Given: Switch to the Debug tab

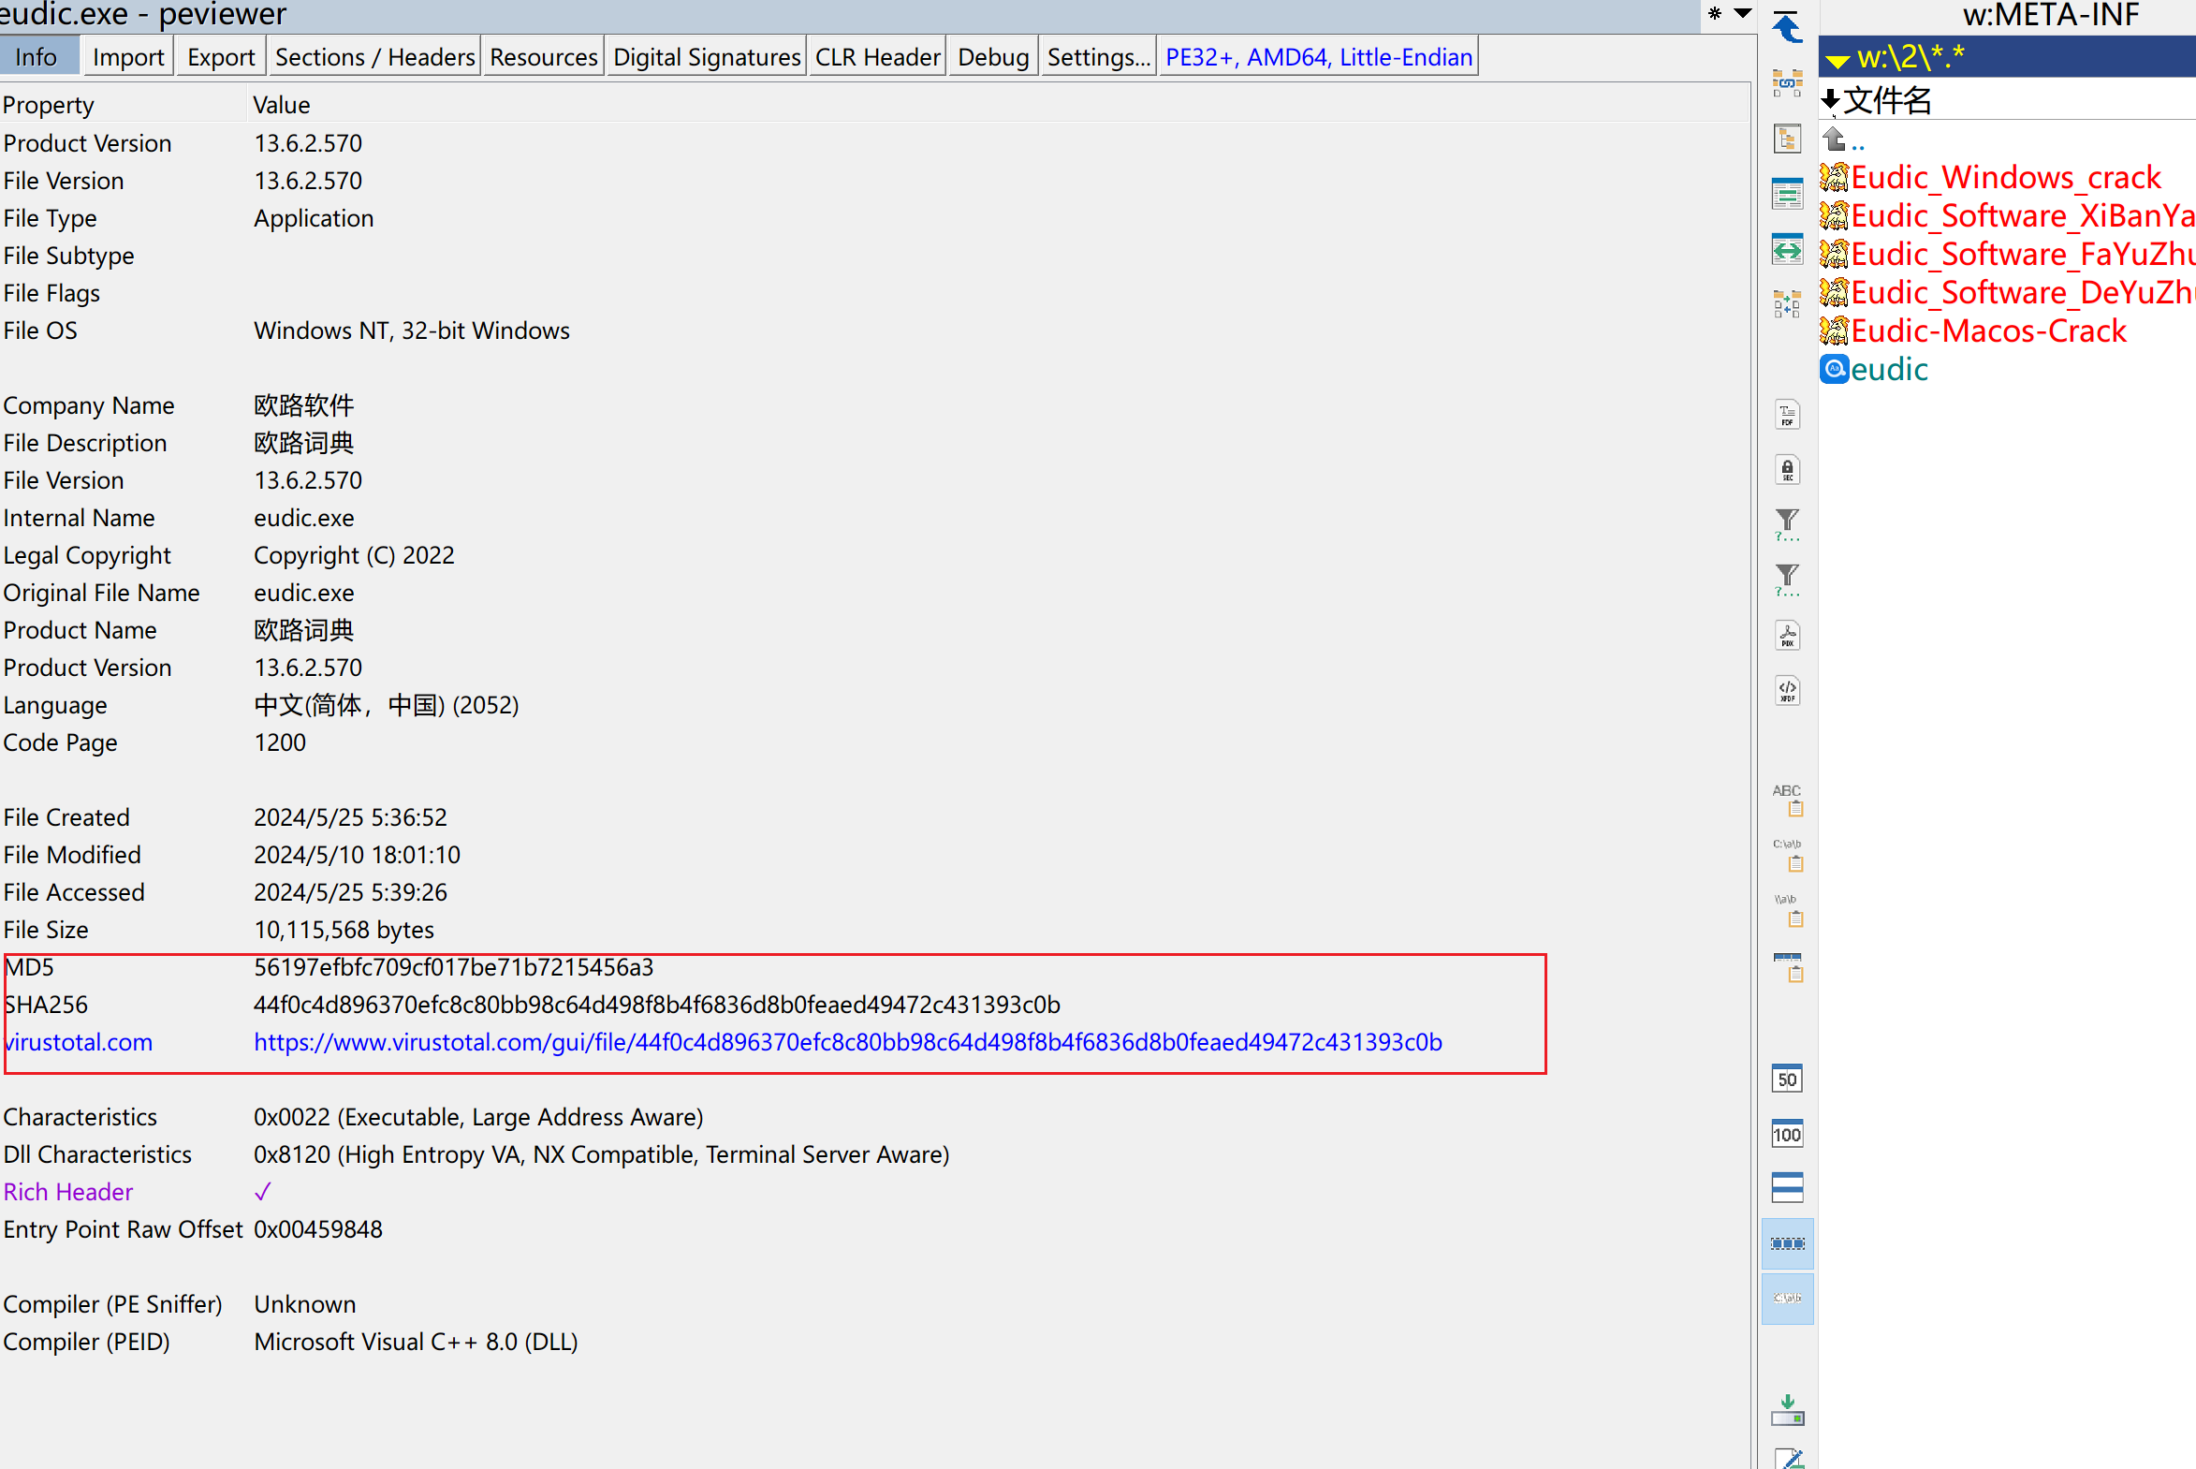Looking at the screenshot, I should [x=992, y=57].
